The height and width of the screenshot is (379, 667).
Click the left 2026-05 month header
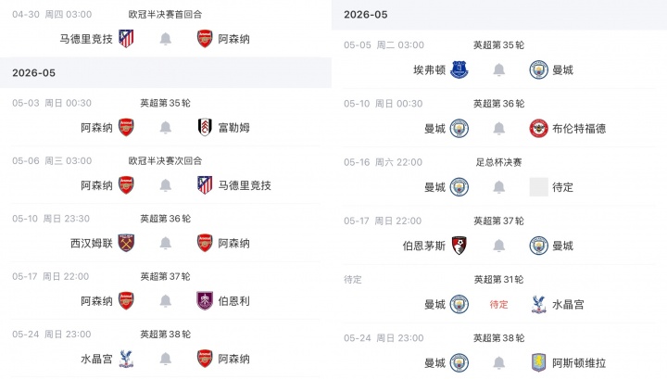(33, 73)
